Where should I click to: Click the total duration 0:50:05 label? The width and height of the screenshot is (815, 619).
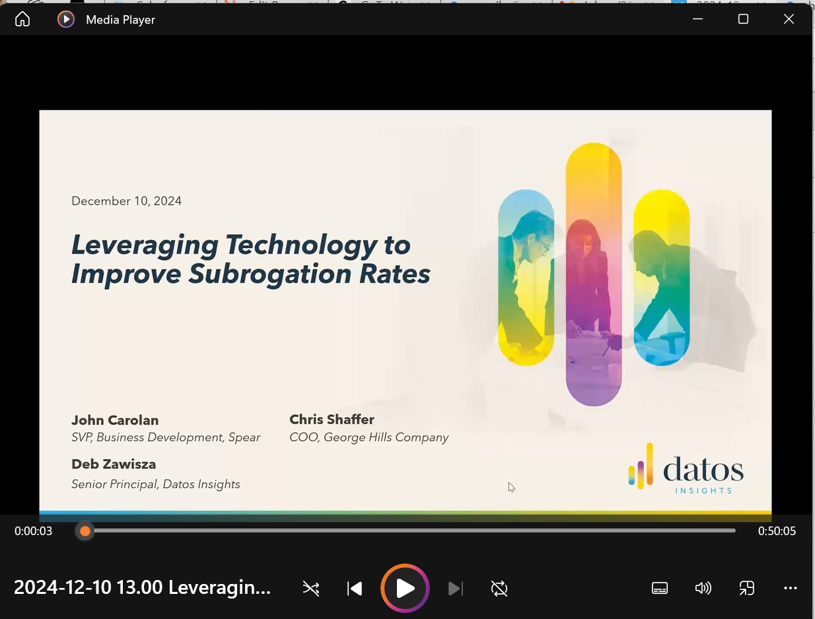777,531
